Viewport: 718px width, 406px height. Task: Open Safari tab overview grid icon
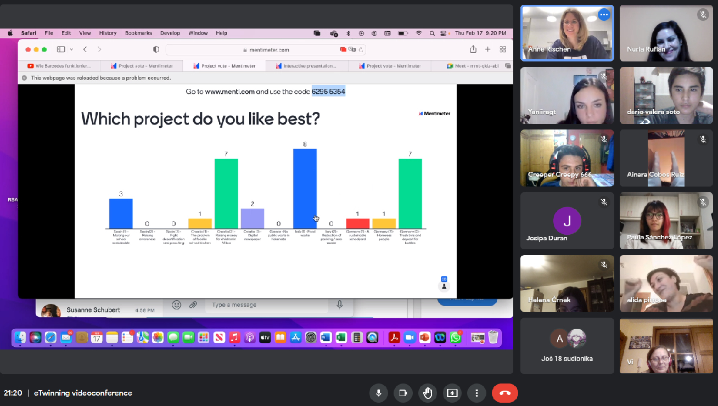(x=503, y=49)
